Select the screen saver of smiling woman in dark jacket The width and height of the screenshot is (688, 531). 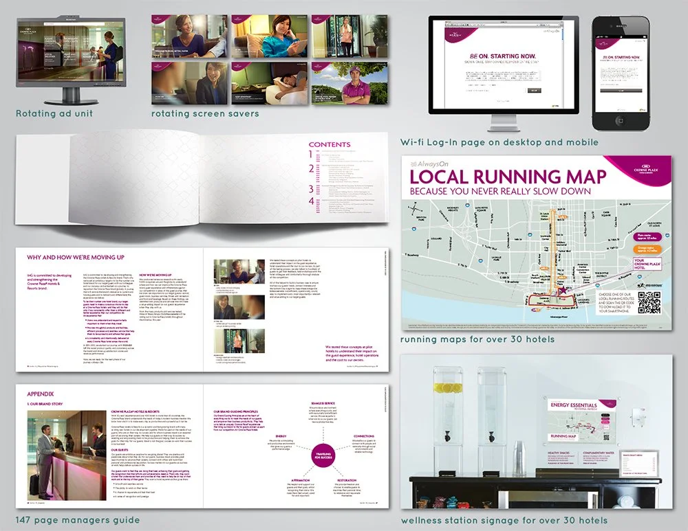pyautogui.click(x=190, y=83)
